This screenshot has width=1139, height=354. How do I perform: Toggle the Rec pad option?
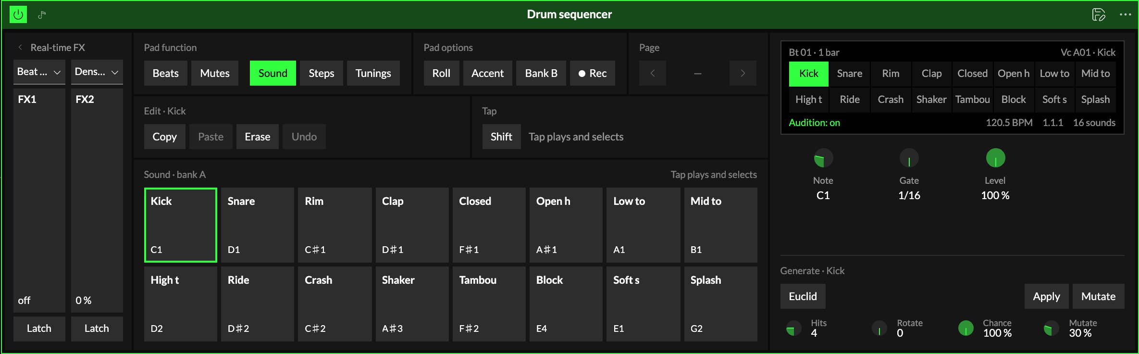[x=593, y=73]
